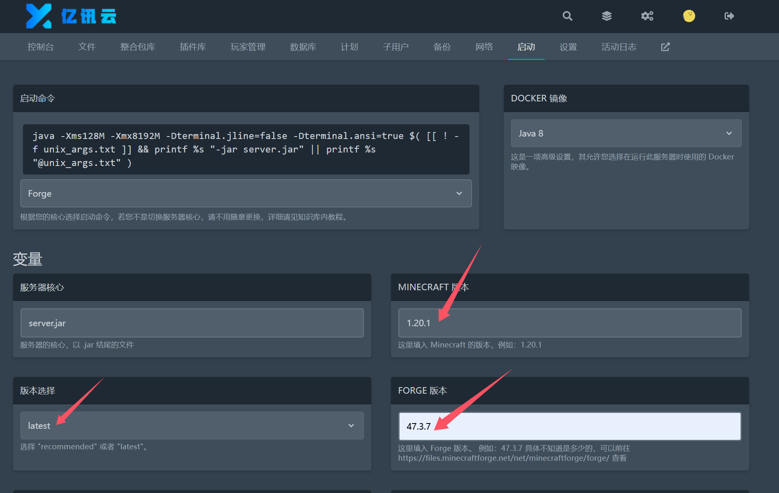Click the 根据您的核心选择启动命令 hint
The width and height of the screenshot is (779, 493).
tap(185, 217)
